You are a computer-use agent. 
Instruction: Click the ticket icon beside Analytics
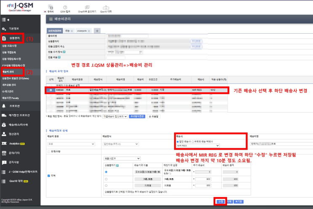click(x=4, y=144)
